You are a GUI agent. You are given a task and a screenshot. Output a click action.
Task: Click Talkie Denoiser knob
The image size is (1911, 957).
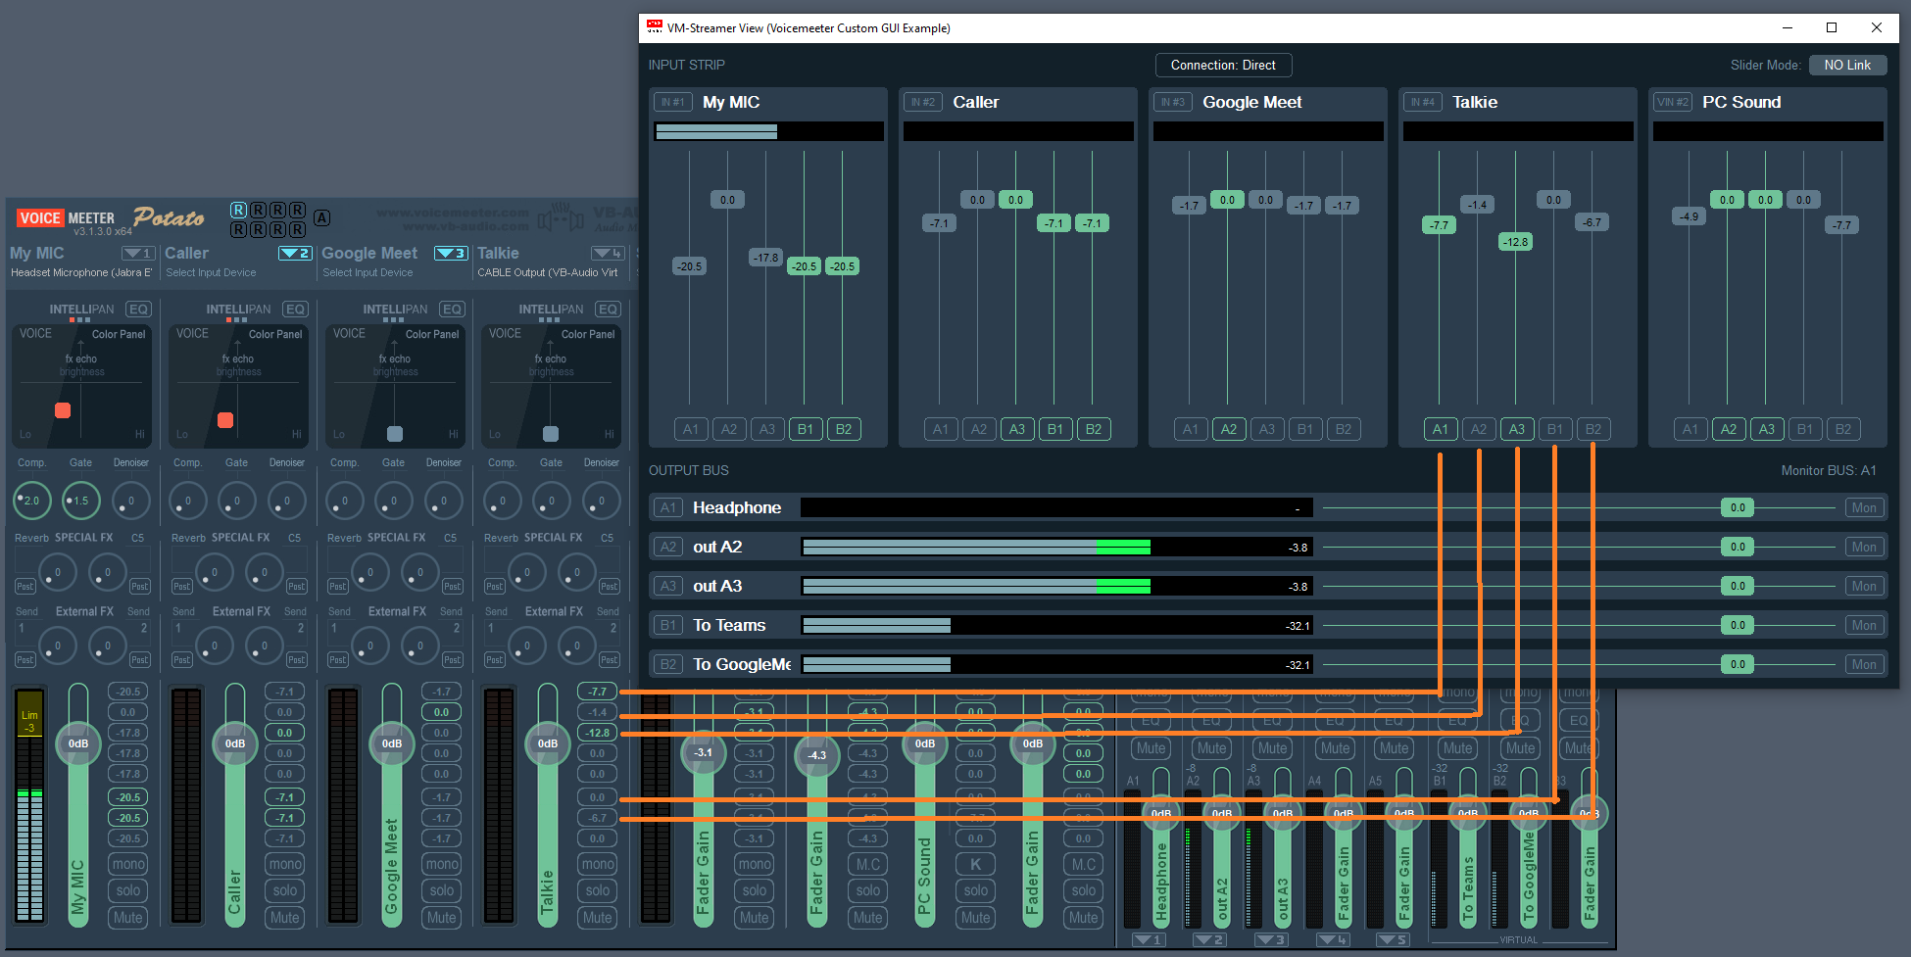pos(601,501)
